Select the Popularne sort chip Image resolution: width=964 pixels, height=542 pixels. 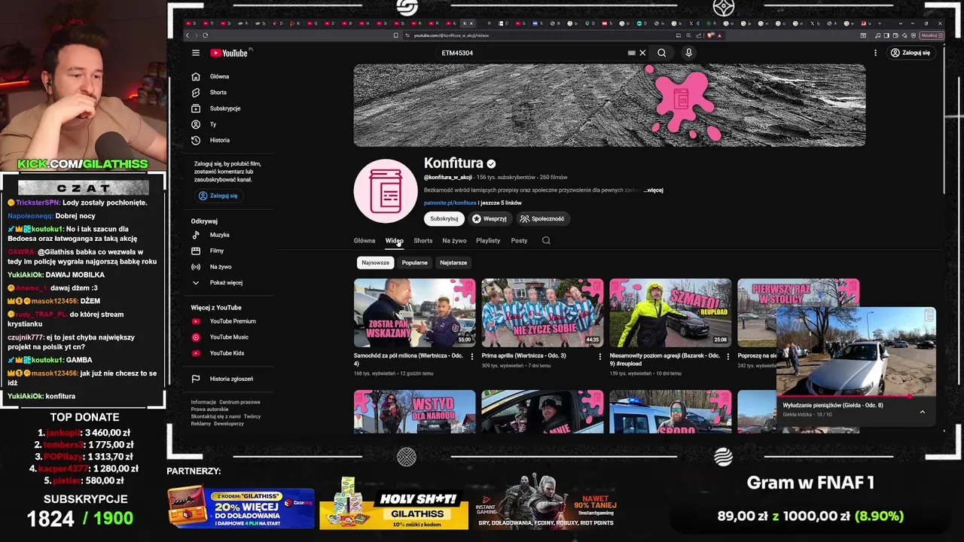(414, 263)
